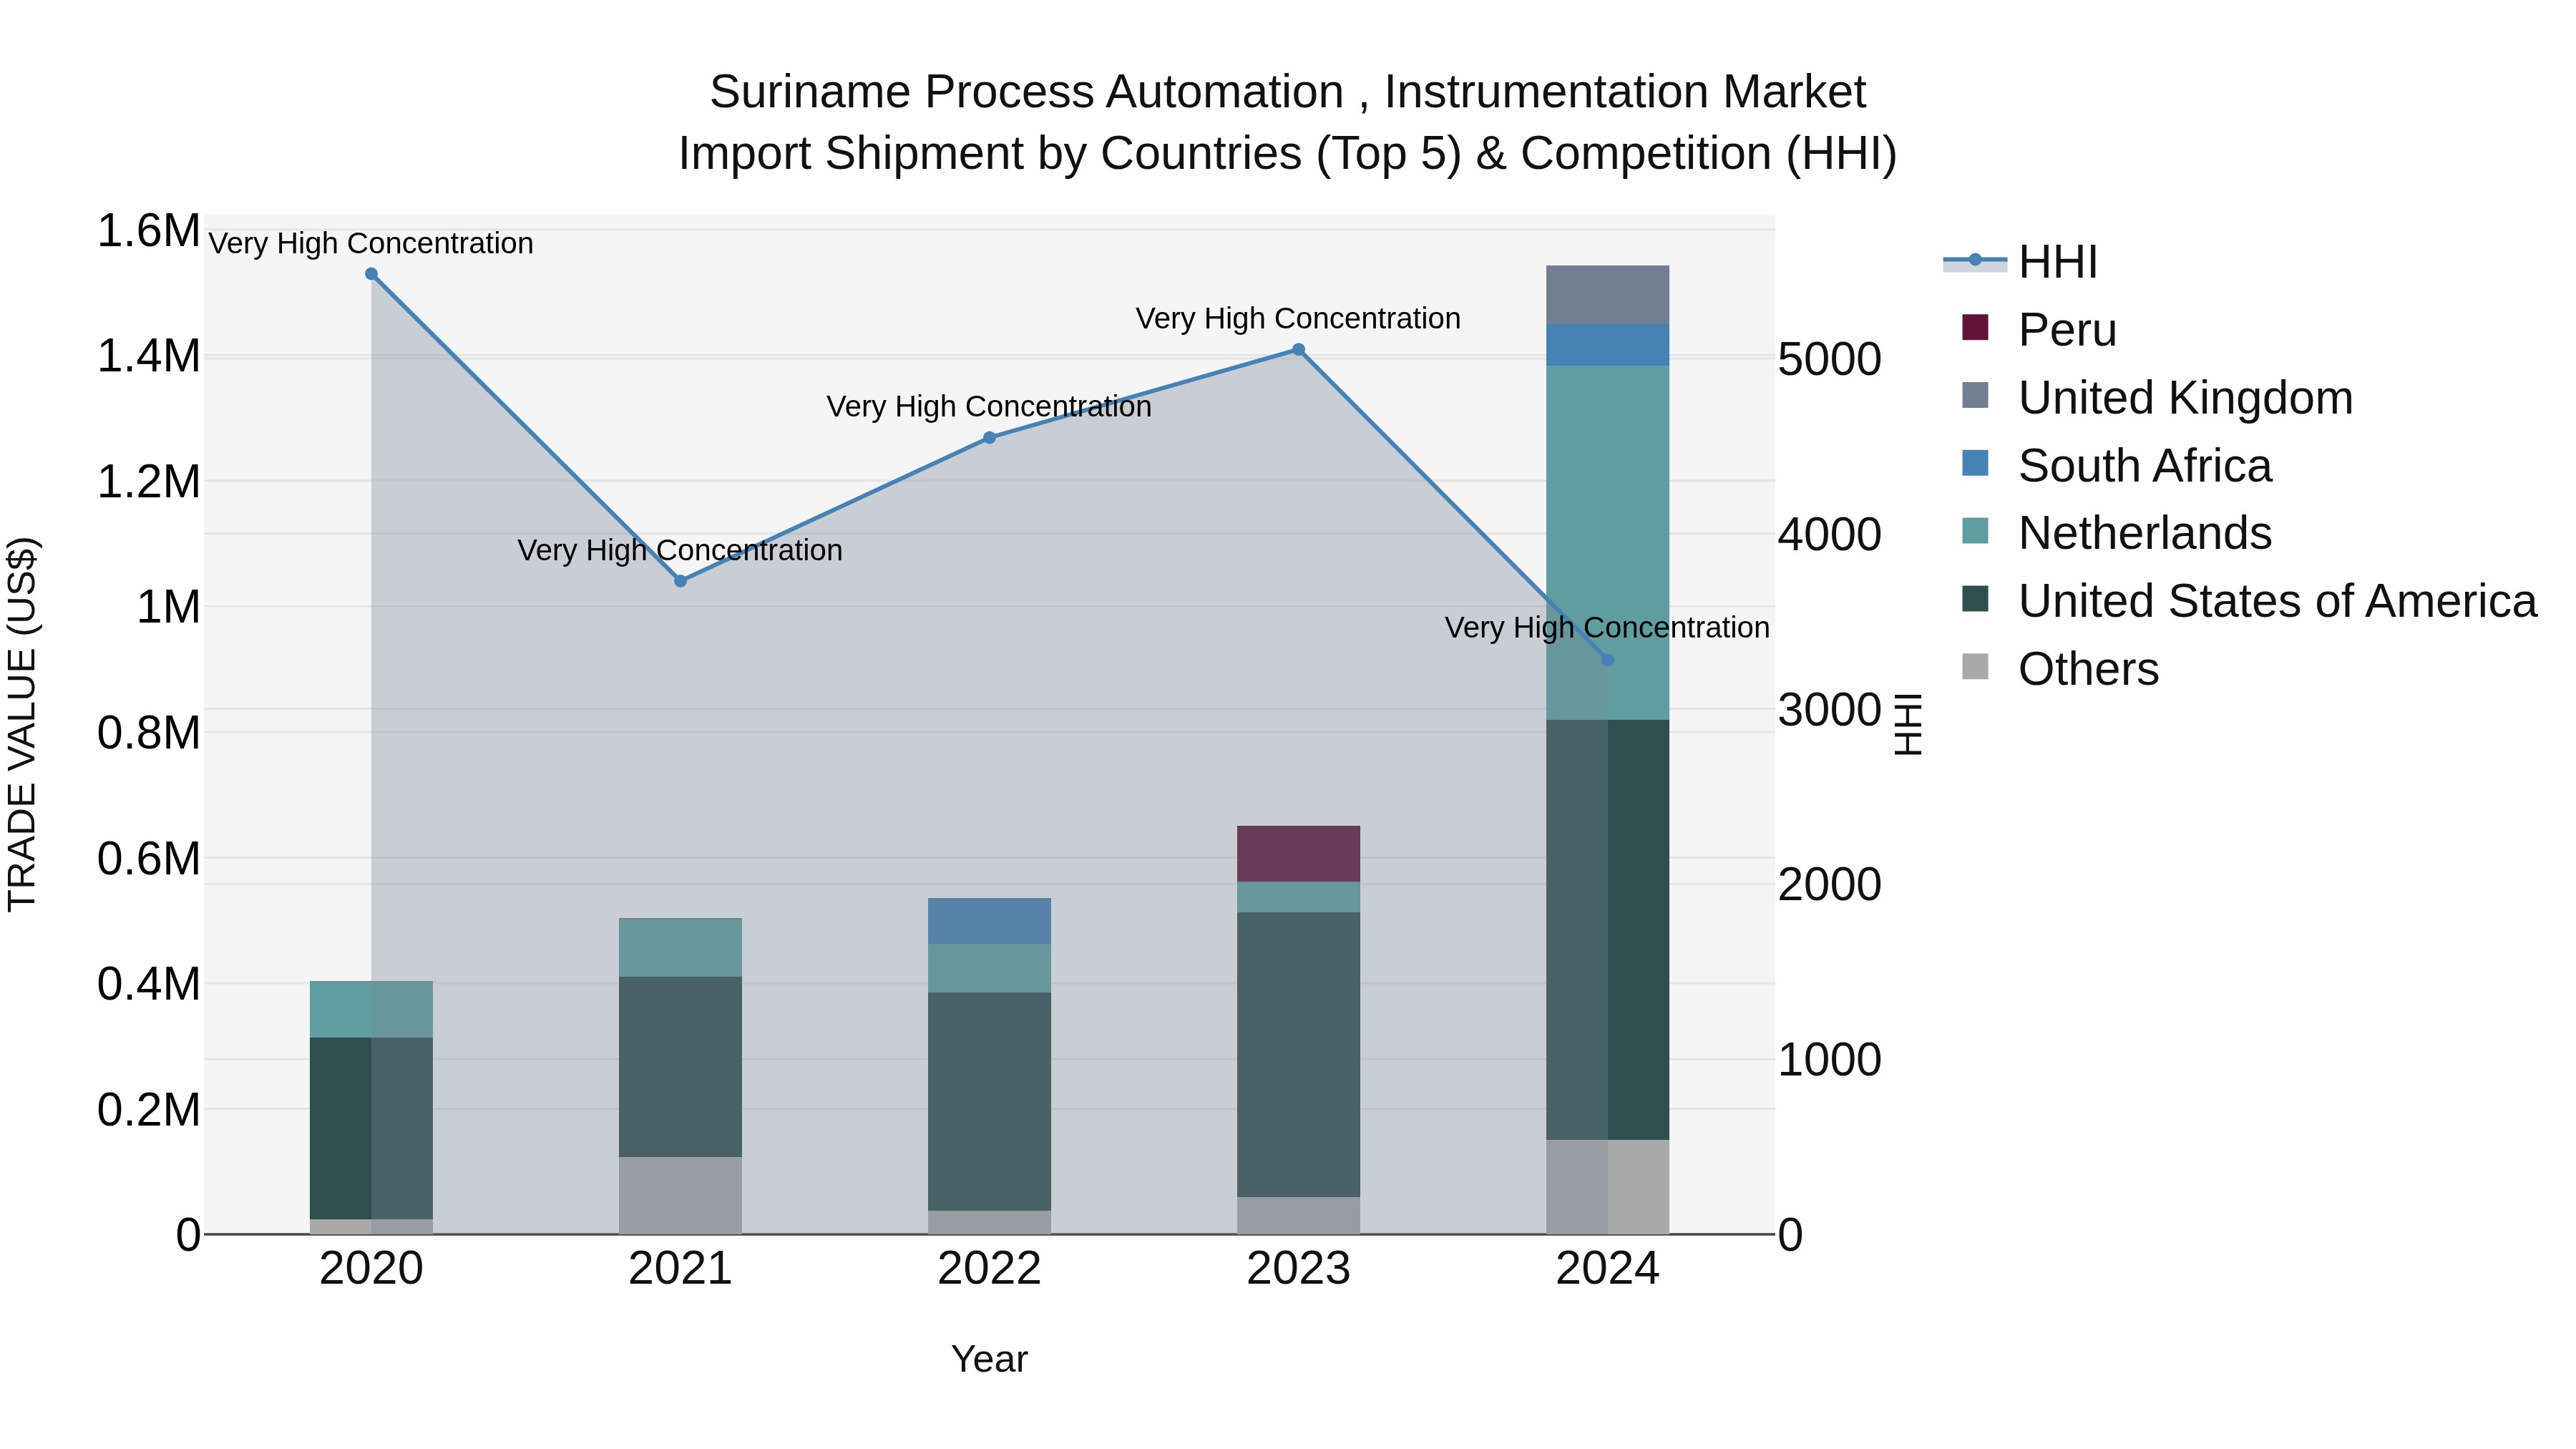Click the 2020 x-axis label
Screen dimensions: 2576x1449
click(371, 1269)
